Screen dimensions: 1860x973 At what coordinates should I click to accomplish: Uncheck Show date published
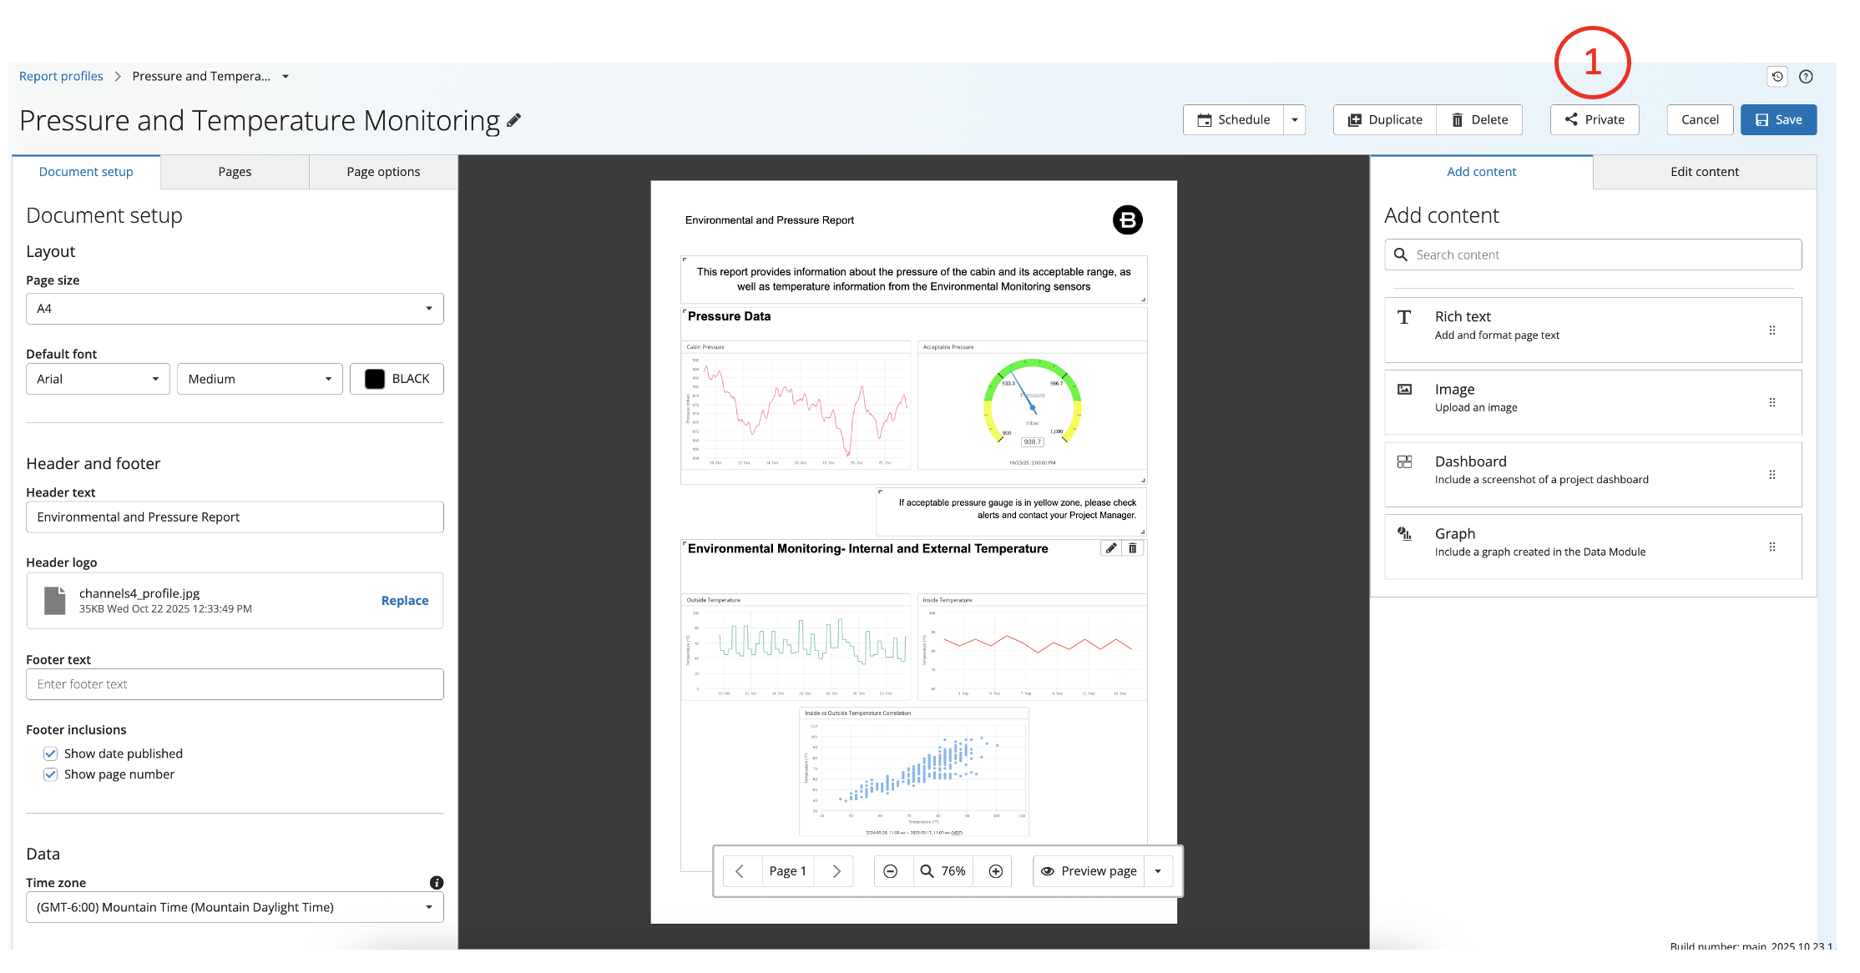click(x=51, y=754)
